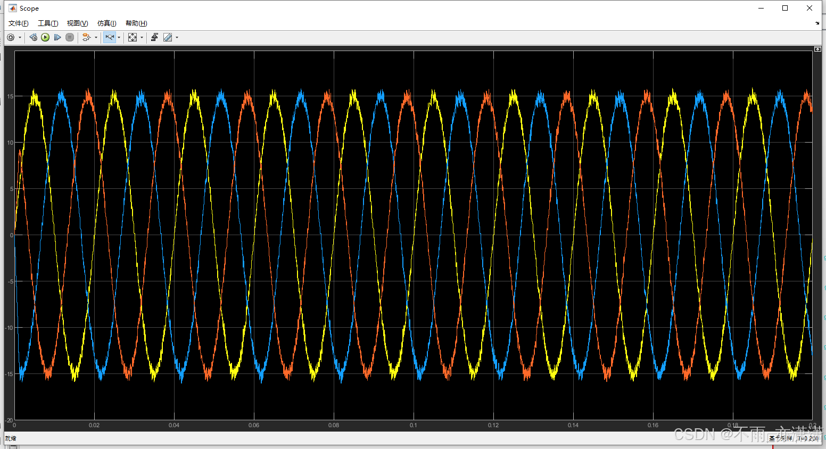Viewport: 826px width, 449px height.
Task: Step the simulation backward
Action: (x=33, y=37)
